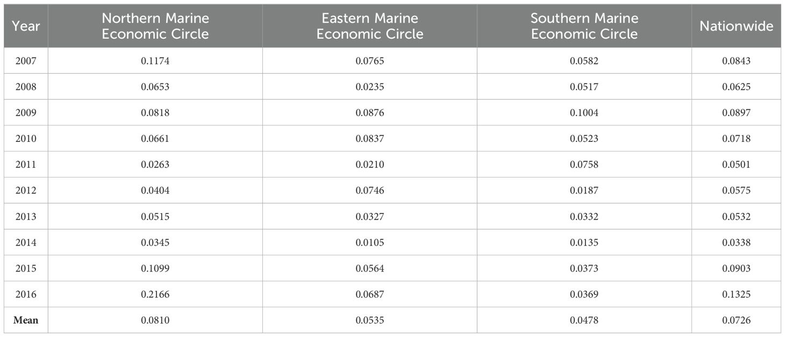Select the Northern Marine Economic Circle header
Screen dimensions: 785x337
pos(155,26)
